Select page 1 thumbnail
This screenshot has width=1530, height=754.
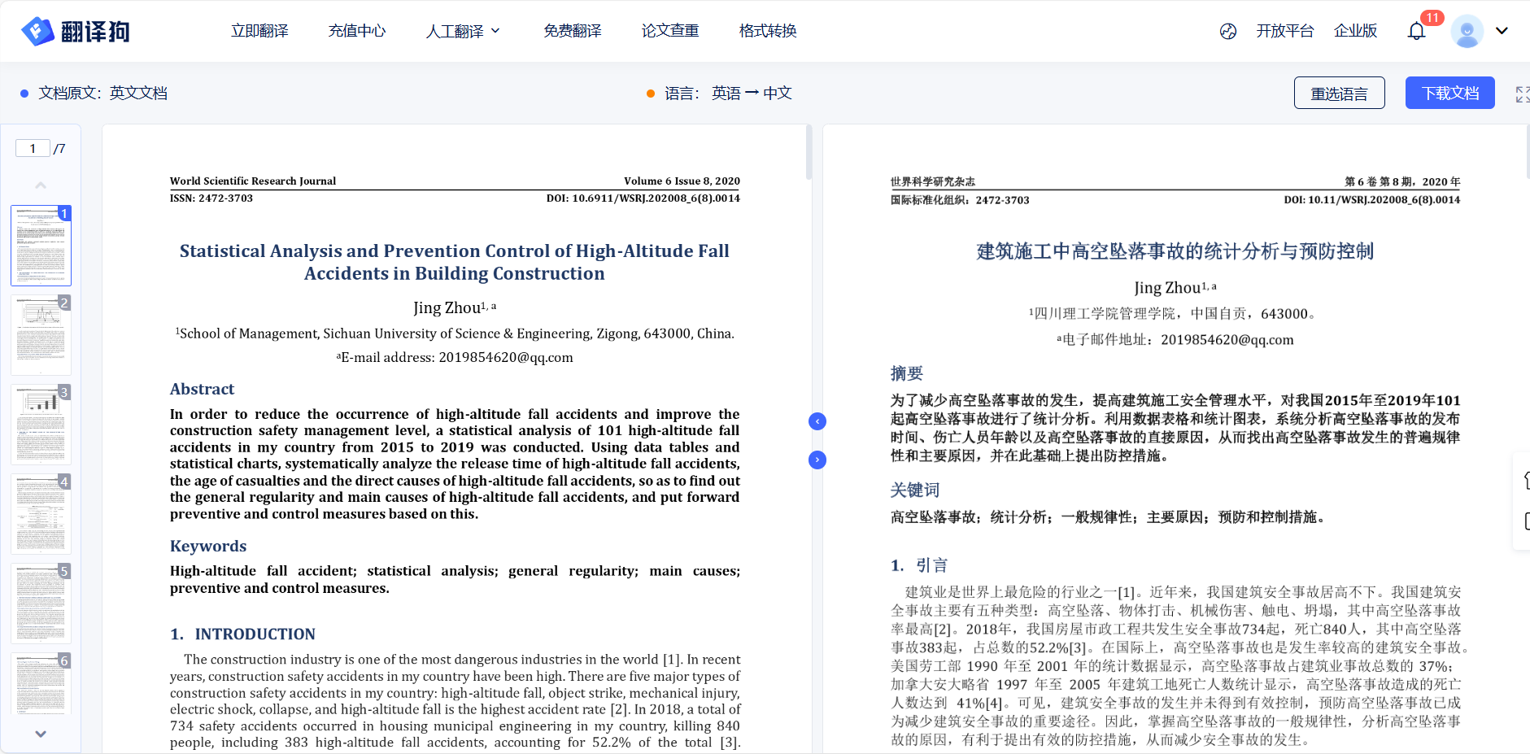pyautogui.click(x=41, y=246)
